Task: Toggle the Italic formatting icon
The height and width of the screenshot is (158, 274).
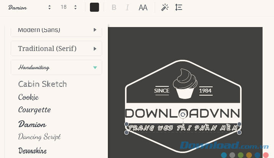Action: click(127, 8)
